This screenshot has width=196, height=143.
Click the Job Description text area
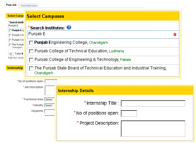point(50,90)
